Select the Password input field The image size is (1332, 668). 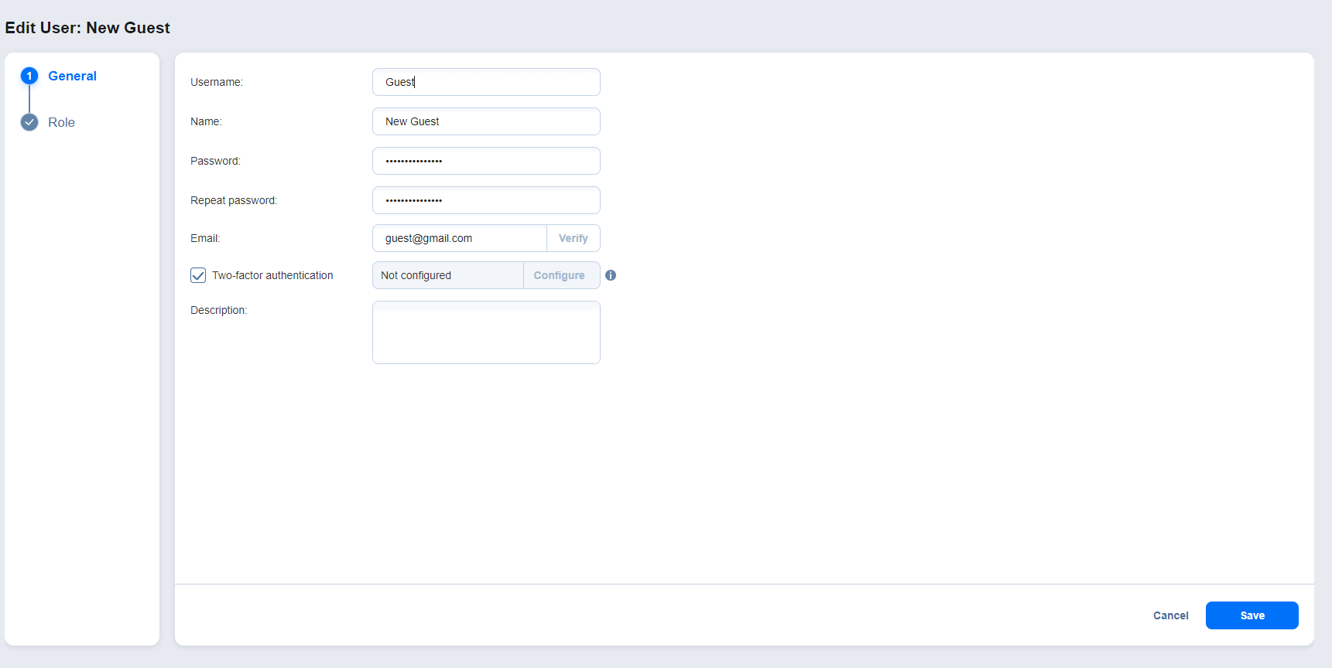click(486, 161)
